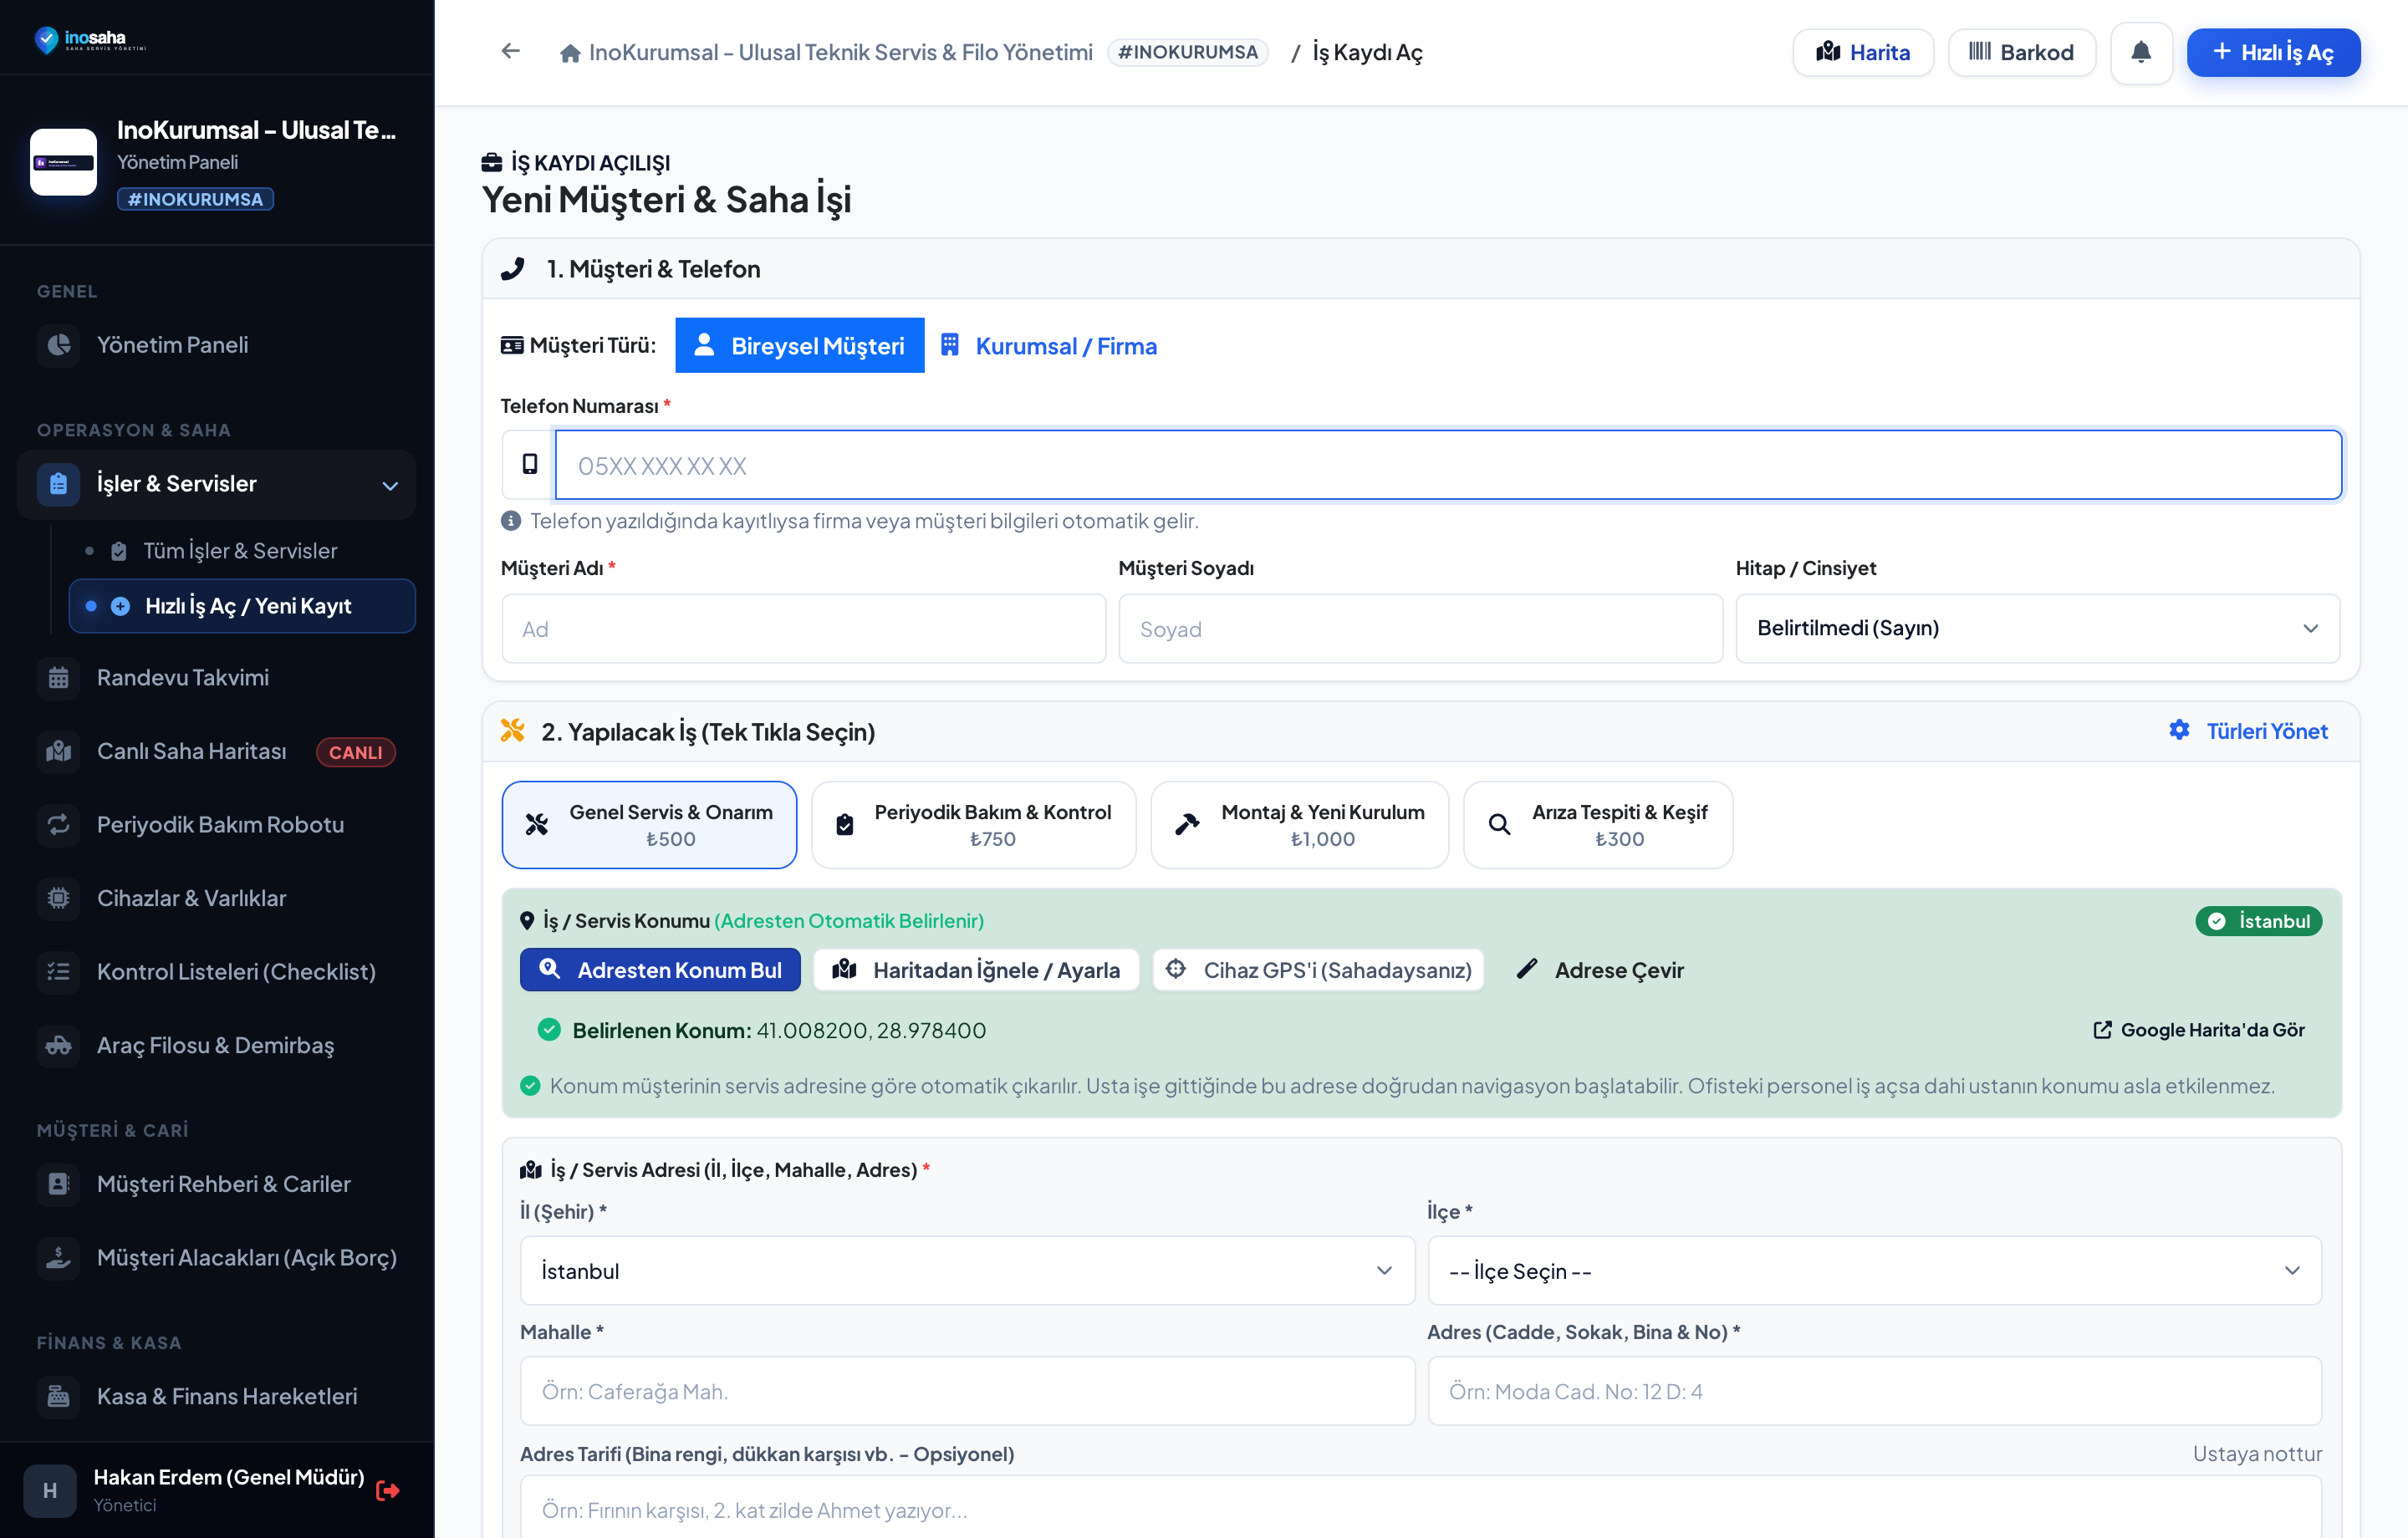Click the Yönetim Paneli pie-chart icon
Image resolution: width=2408 pixels, height=1538 pixels.
59,345
